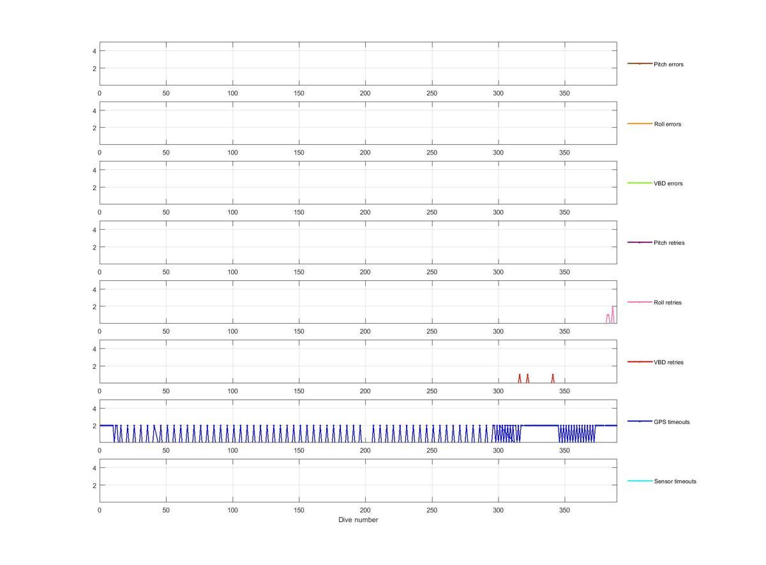Image resolution: width=766 pixels, height=565 pixels.
Task: Click the purple Pitch retries legend line
Action: pos(640,243)
